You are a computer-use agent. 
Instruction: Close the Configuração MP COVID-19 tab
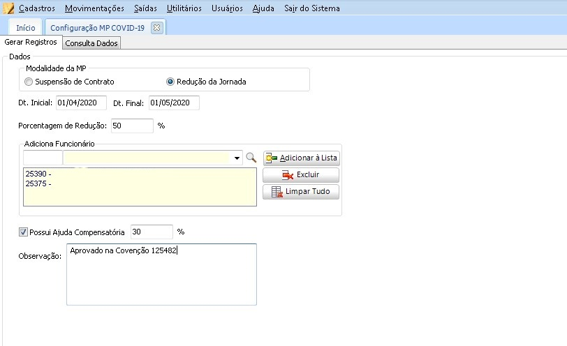(156, 27)
